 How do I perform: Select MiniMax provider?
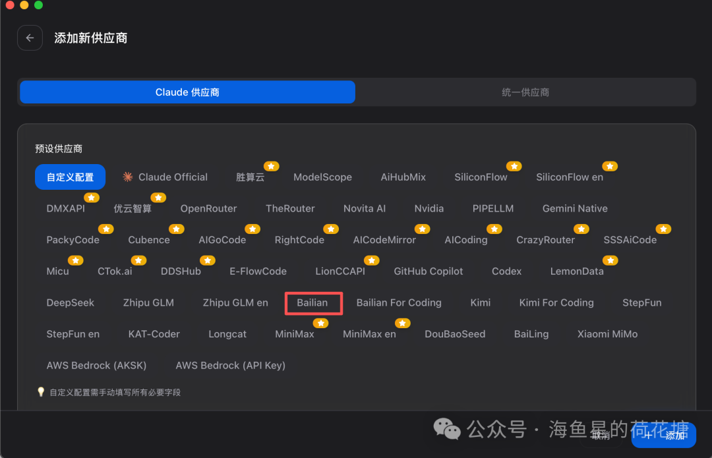295,333
